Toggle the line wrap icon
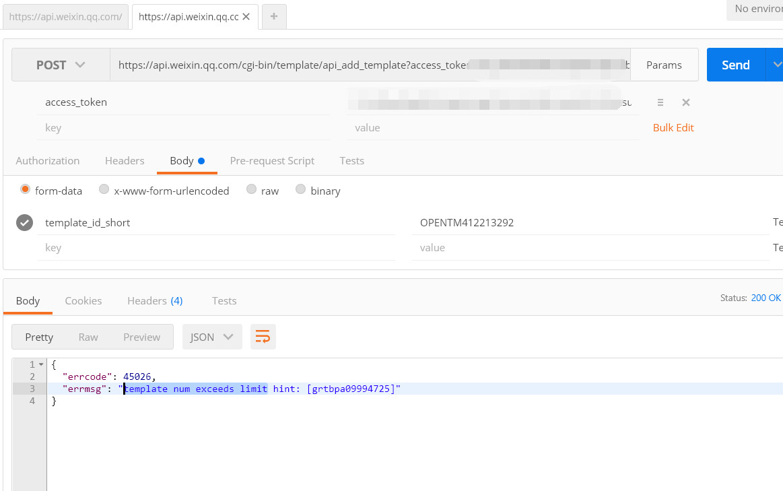The height and width of the screenshot is (491, 783). click(x=263, y=337)
